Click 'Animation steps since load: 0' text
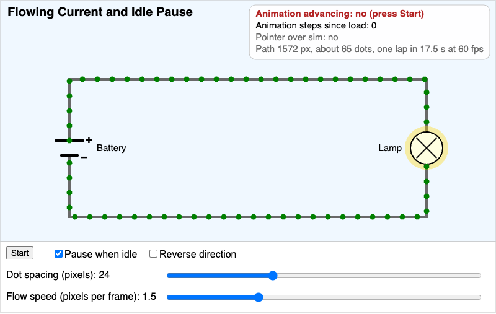Image resolution: width=496 pixels, height=314 pixels. click(x=316, y=25)
